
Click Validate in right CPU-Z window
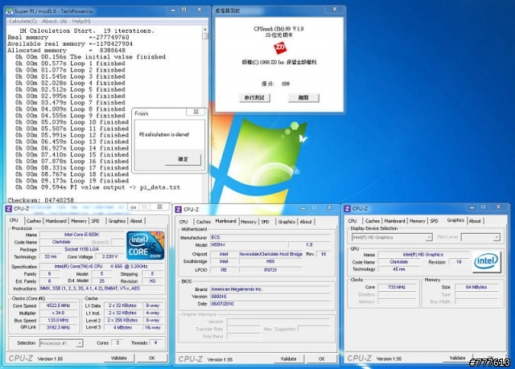458,358
